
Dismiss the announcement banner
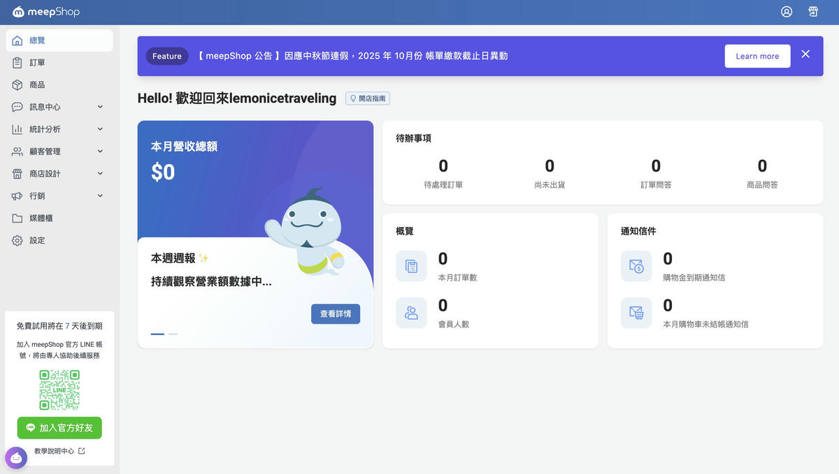(x=805, y=54)
